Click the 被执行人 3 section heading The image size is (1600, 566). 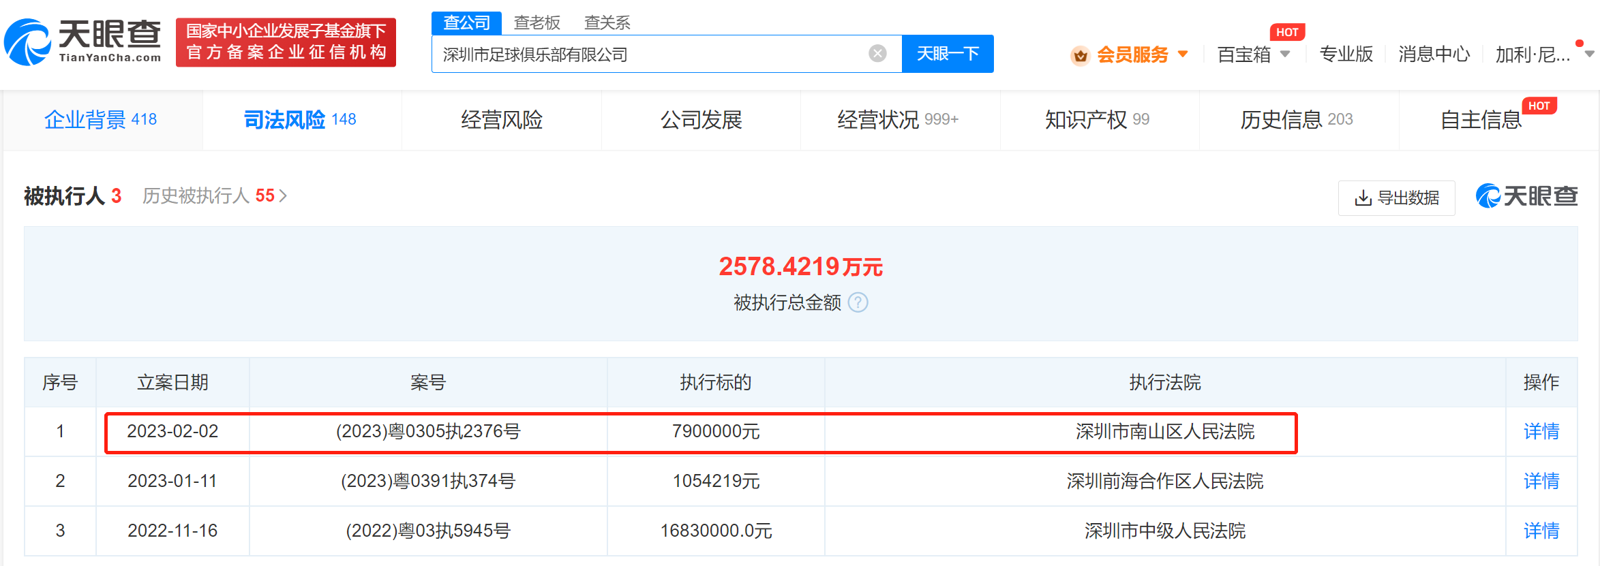click(x=72, y=196)
